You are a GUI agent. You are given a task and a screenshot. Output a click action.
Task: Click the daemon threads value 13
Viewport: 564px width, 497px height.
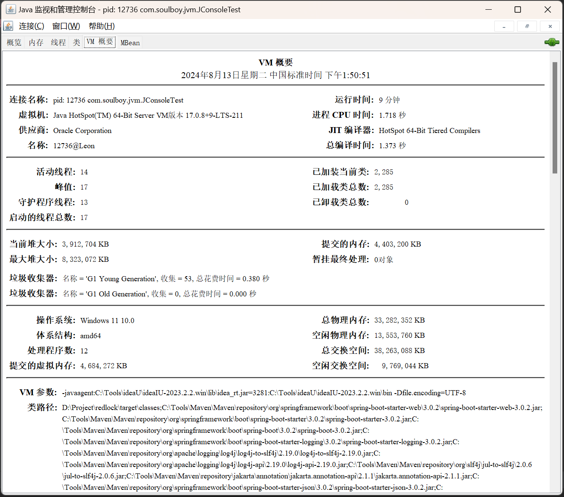coord(84,202)
